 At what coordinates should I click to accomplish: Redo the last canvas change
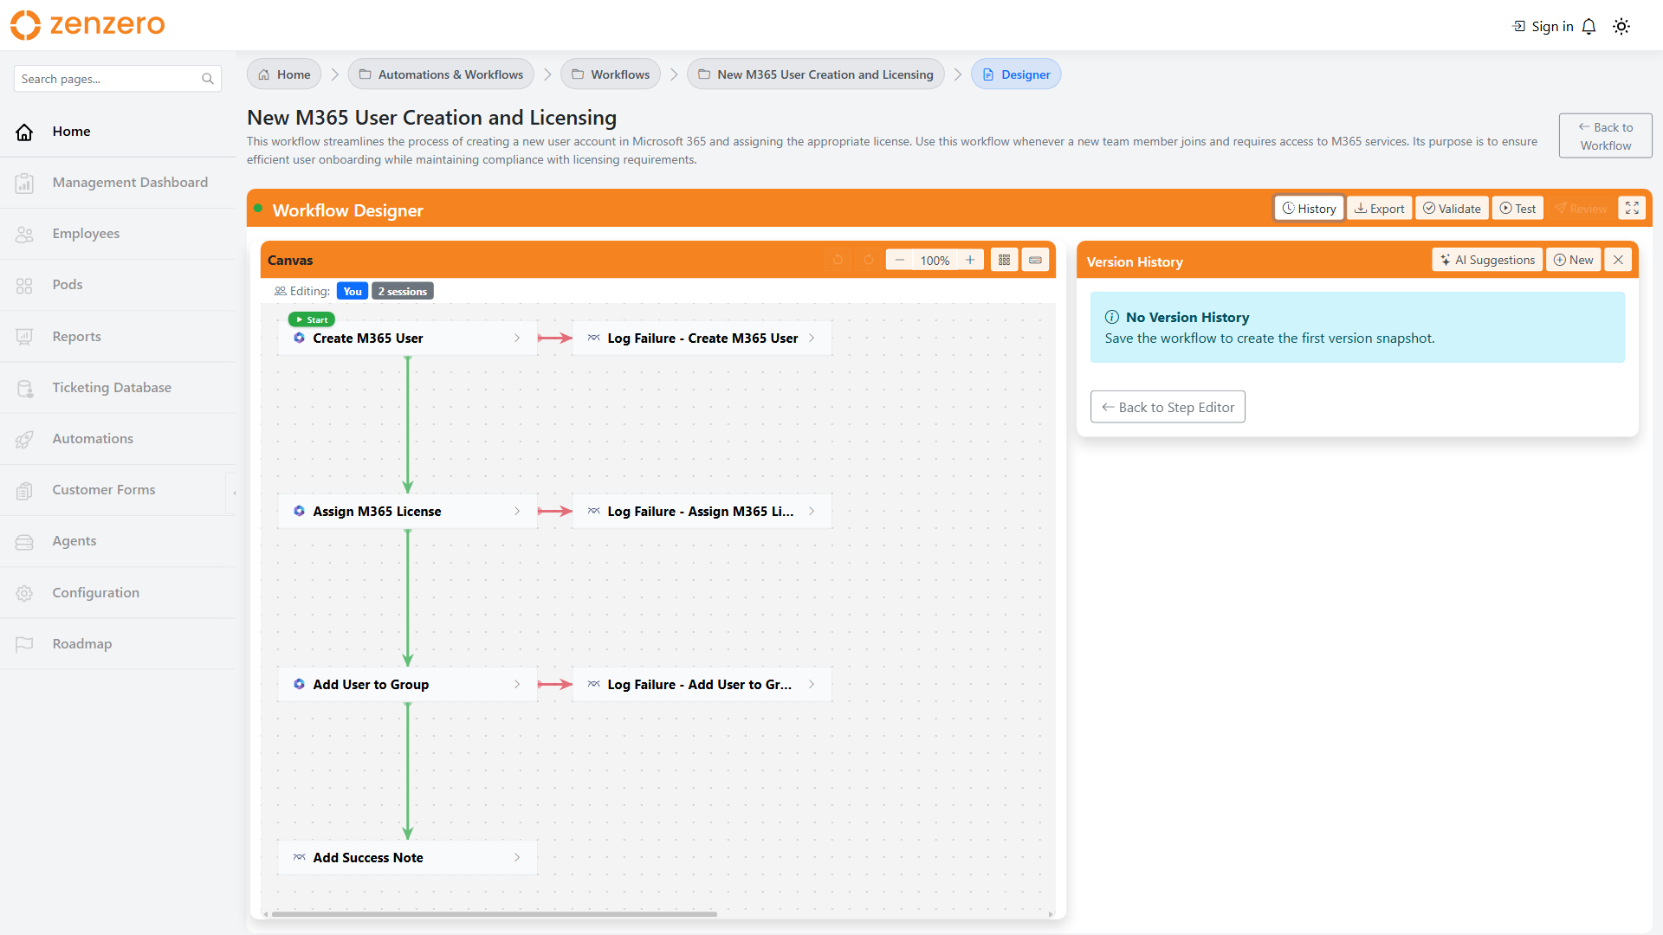pyautogui.click(x=868, y=260)
